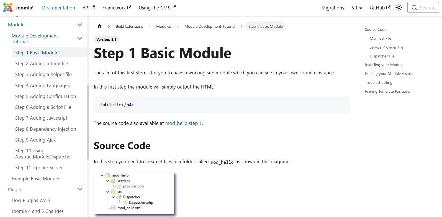Viewport: 442px width, 217px height.
Task: Click the Step 1 Basic Module title
Action: pyautogui.click(x=163, y=53)
